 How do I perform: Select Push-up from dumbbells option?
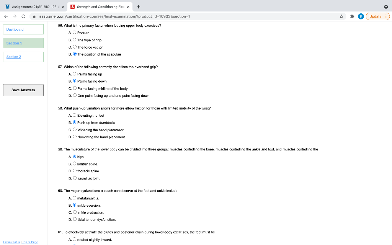[x=75, y=122]
